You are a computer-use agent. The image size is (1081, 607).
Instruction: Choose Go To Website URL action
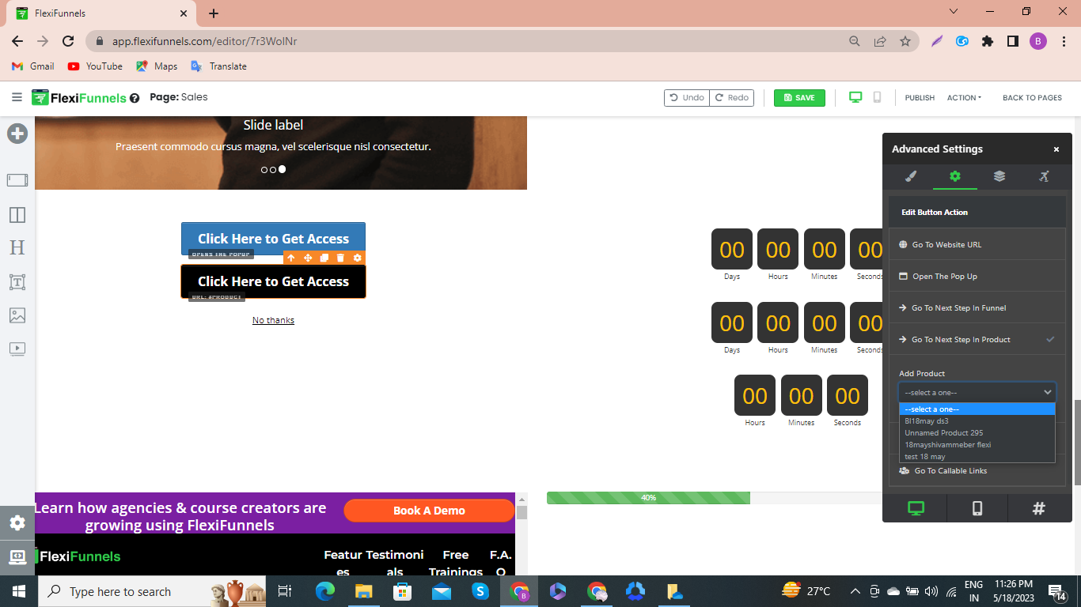click(977, 244)
